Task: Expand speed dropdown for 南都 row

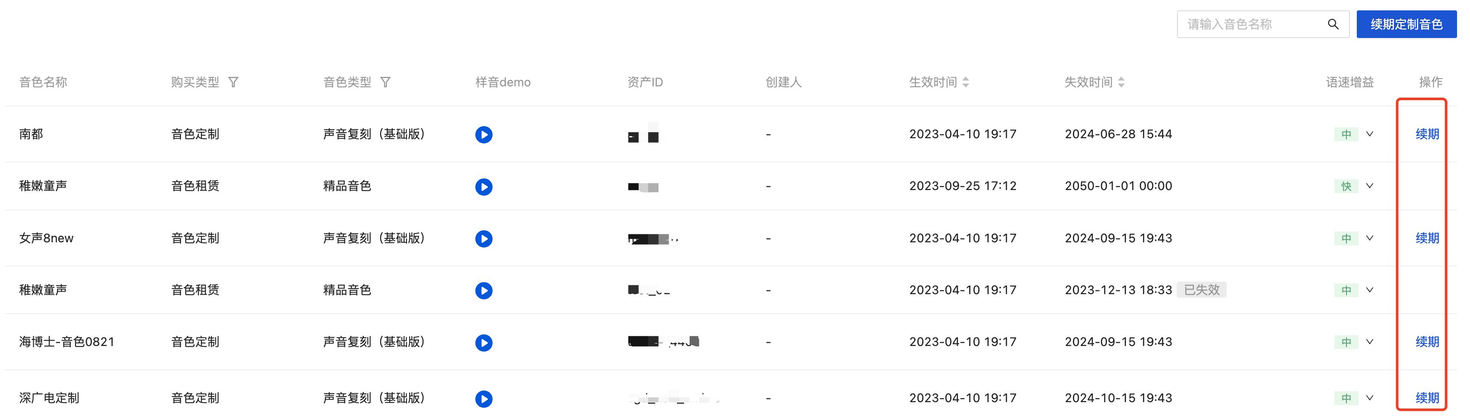Action: [1370, 134]
